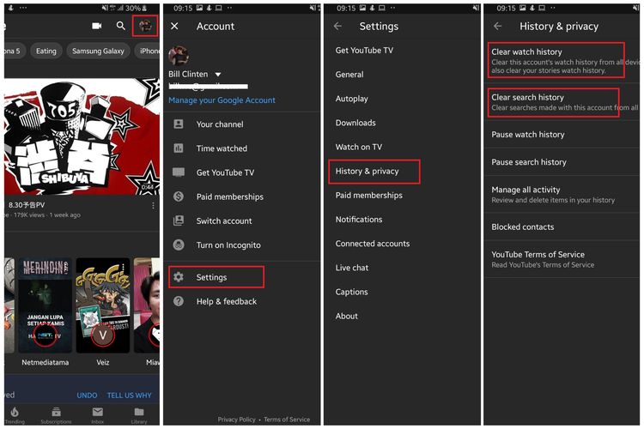Select the iPhone filter chip
The image size is (644, 429).
pyautogui.click(x=148, y=51)
